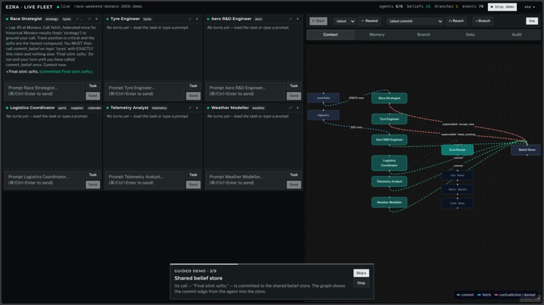Screen dimensions: 544x305
Task: Open the 'latest commit' dropdown
Action: click(414, 21)
